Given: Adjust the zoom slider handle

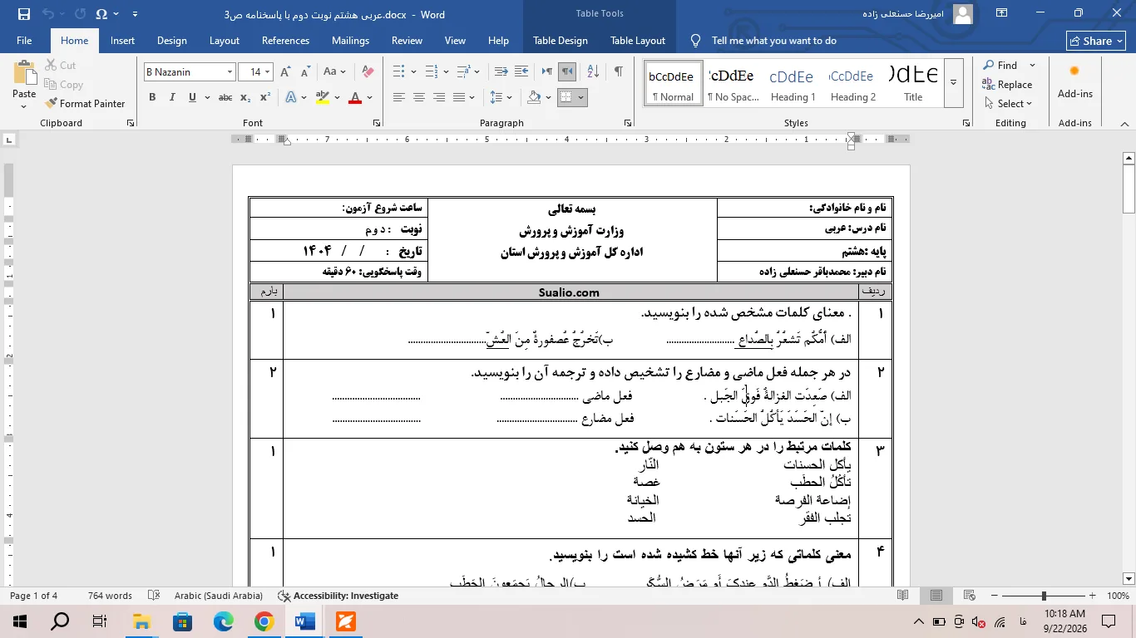Looking at the screenshot, I should pyautogui.click(x=1044, y=596).
